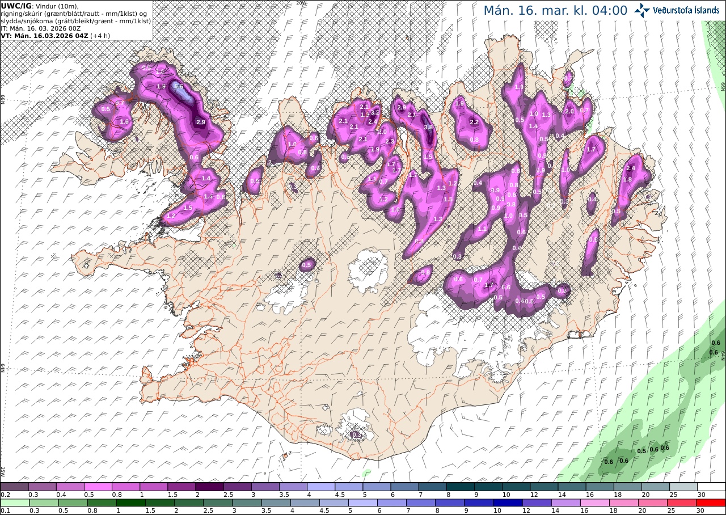Click the 'IT: Mán. 16. 03. 2026 00Z' line

pos(41,28)
